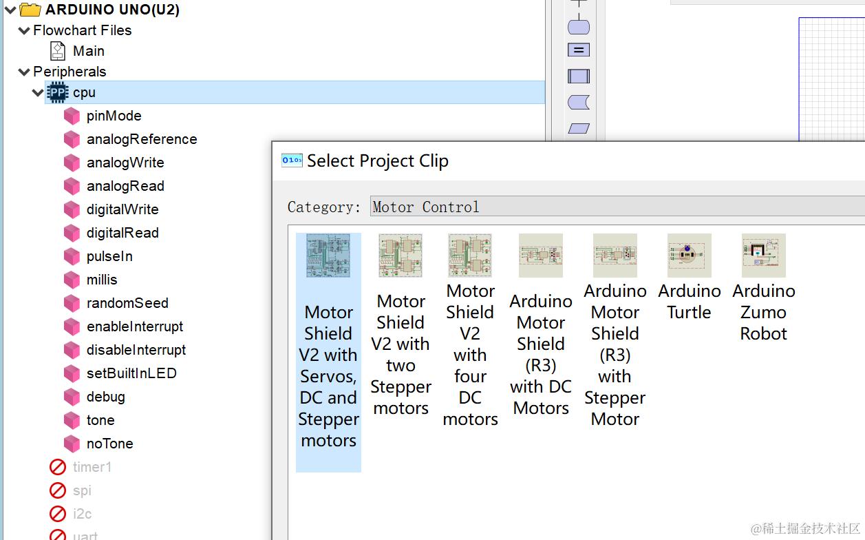Select the assignment block with equals sign
Image resolution: width=865 pixels, height=540 pixels.
[x=579, y=50]
